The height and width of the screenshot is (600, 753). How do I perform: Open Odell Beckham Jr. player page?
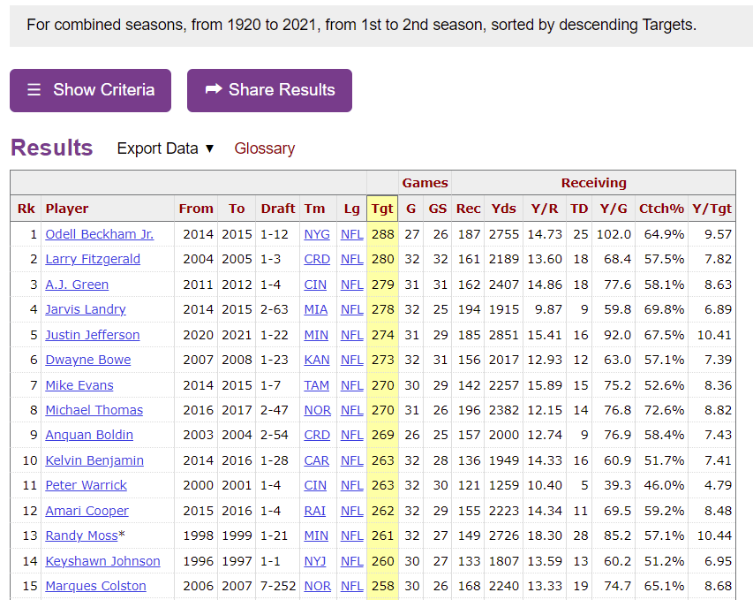point(99,234)
